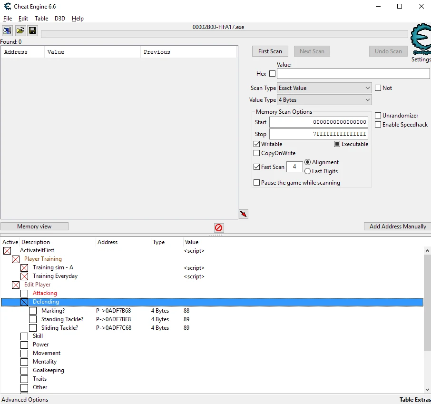Click the scan Value input field
The width and height of the screenshot is (431, 404).
coord(353,74)
